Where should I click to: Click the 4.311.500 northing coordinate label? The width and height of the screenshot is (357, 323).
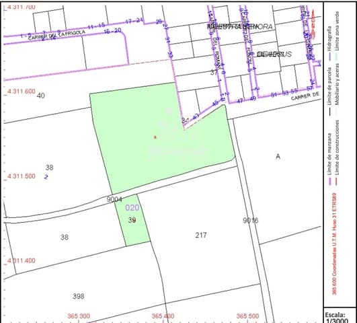[21, 176]
